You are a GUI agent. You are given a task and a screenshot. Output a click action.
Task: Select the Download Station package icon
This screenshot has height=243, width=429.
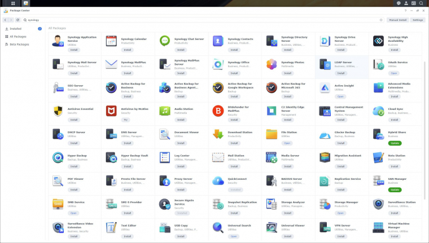(218, 134)
